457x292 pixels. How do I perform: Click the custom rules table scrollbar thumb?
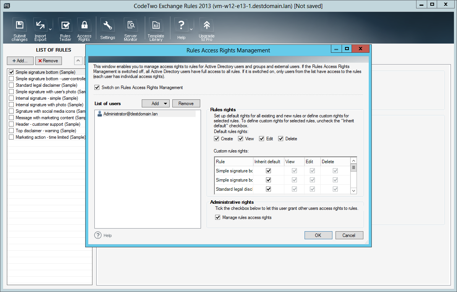pos(353,168)
